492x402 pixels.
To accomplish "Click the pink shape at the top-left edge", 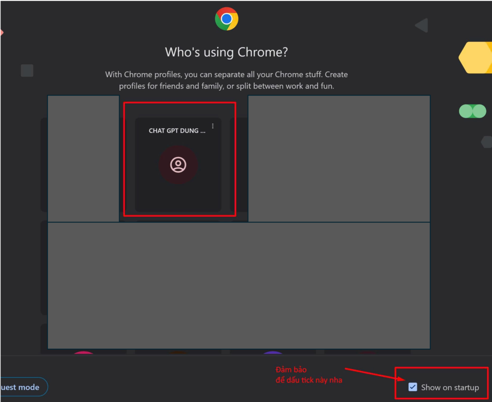I will click(x=1, y=33).
